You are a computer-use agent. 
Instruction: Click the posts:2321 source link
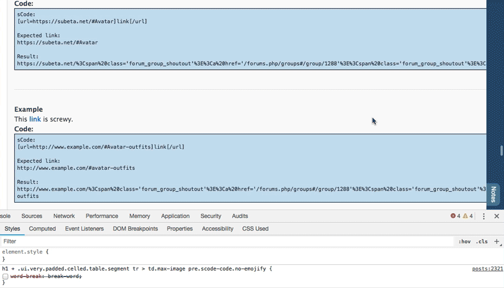[x=487, y=269]
